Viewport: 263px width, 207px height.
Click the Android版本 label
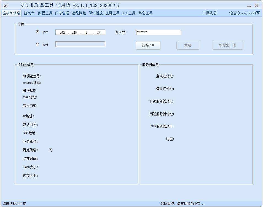[32, 83]
